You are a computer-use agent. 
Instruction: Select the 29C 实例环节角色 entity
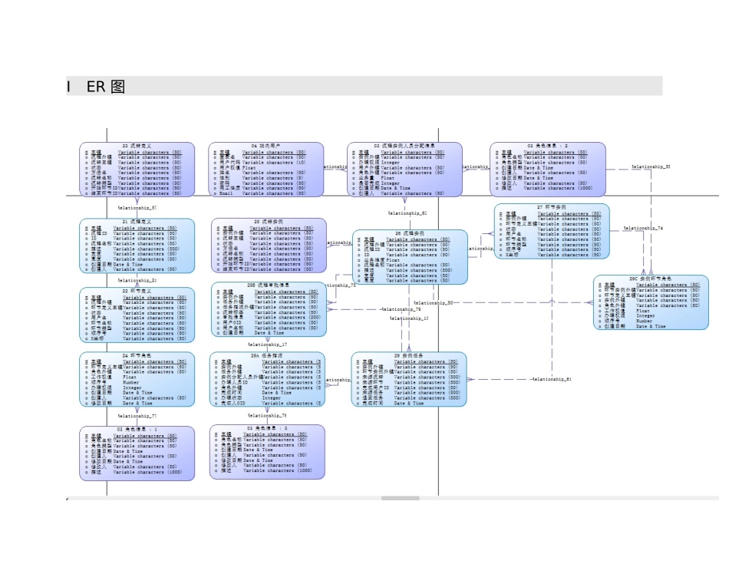[x=650, y=302]
